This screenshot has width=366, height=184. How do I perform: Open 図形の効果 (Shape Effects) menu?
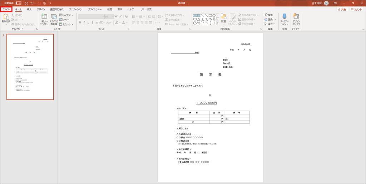click(x=247, y=24)
